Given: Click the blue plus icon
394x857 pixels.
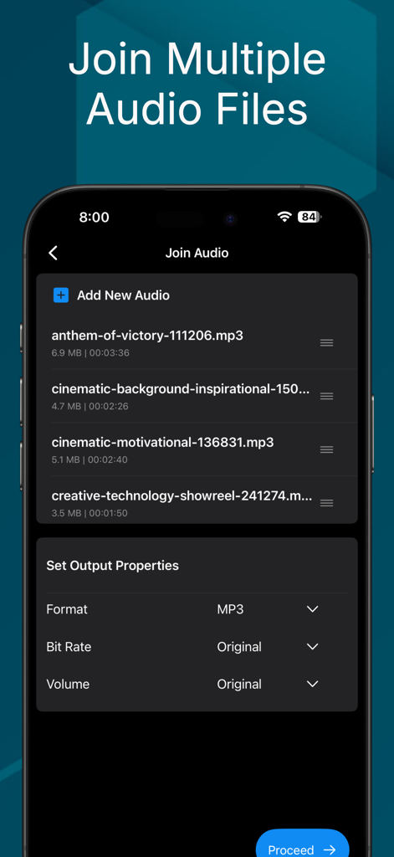Looking at the screenshot, I should tap(61, 295).
